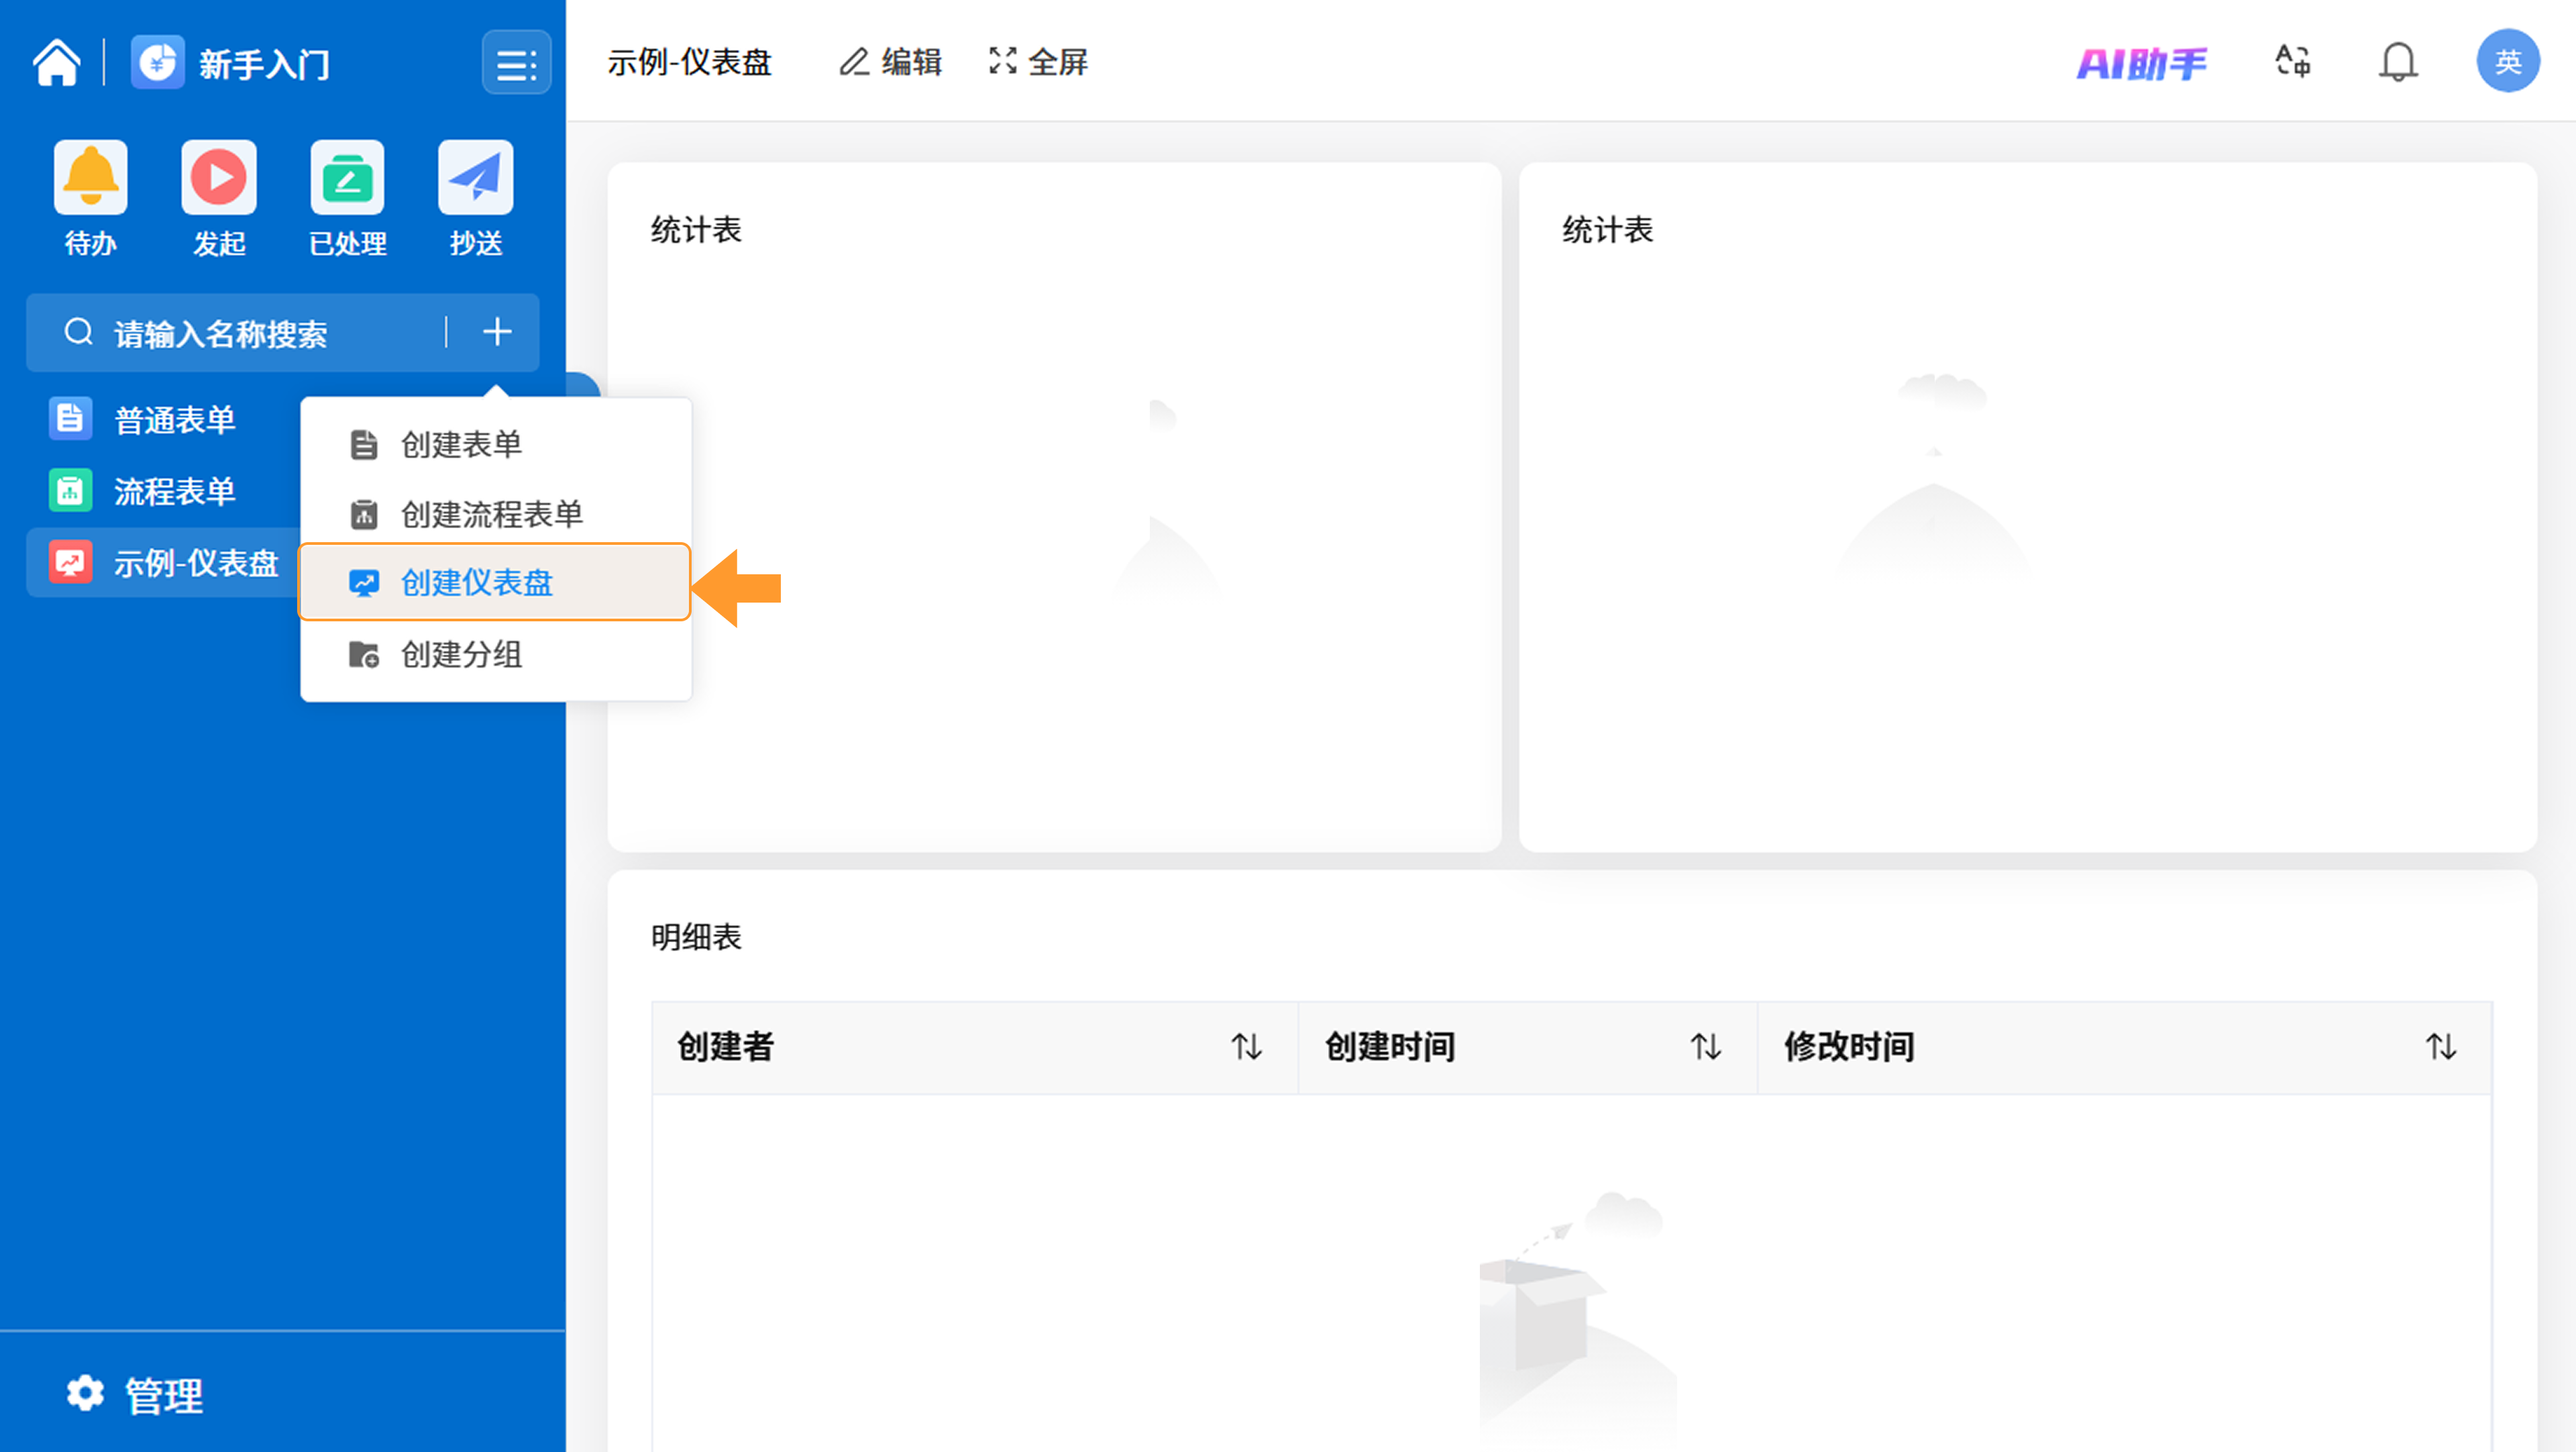Viewport: 2576px width, 1452px height.
Task: Sort by 创建时间 column arrows
Action: [x=1706, y=1047]
